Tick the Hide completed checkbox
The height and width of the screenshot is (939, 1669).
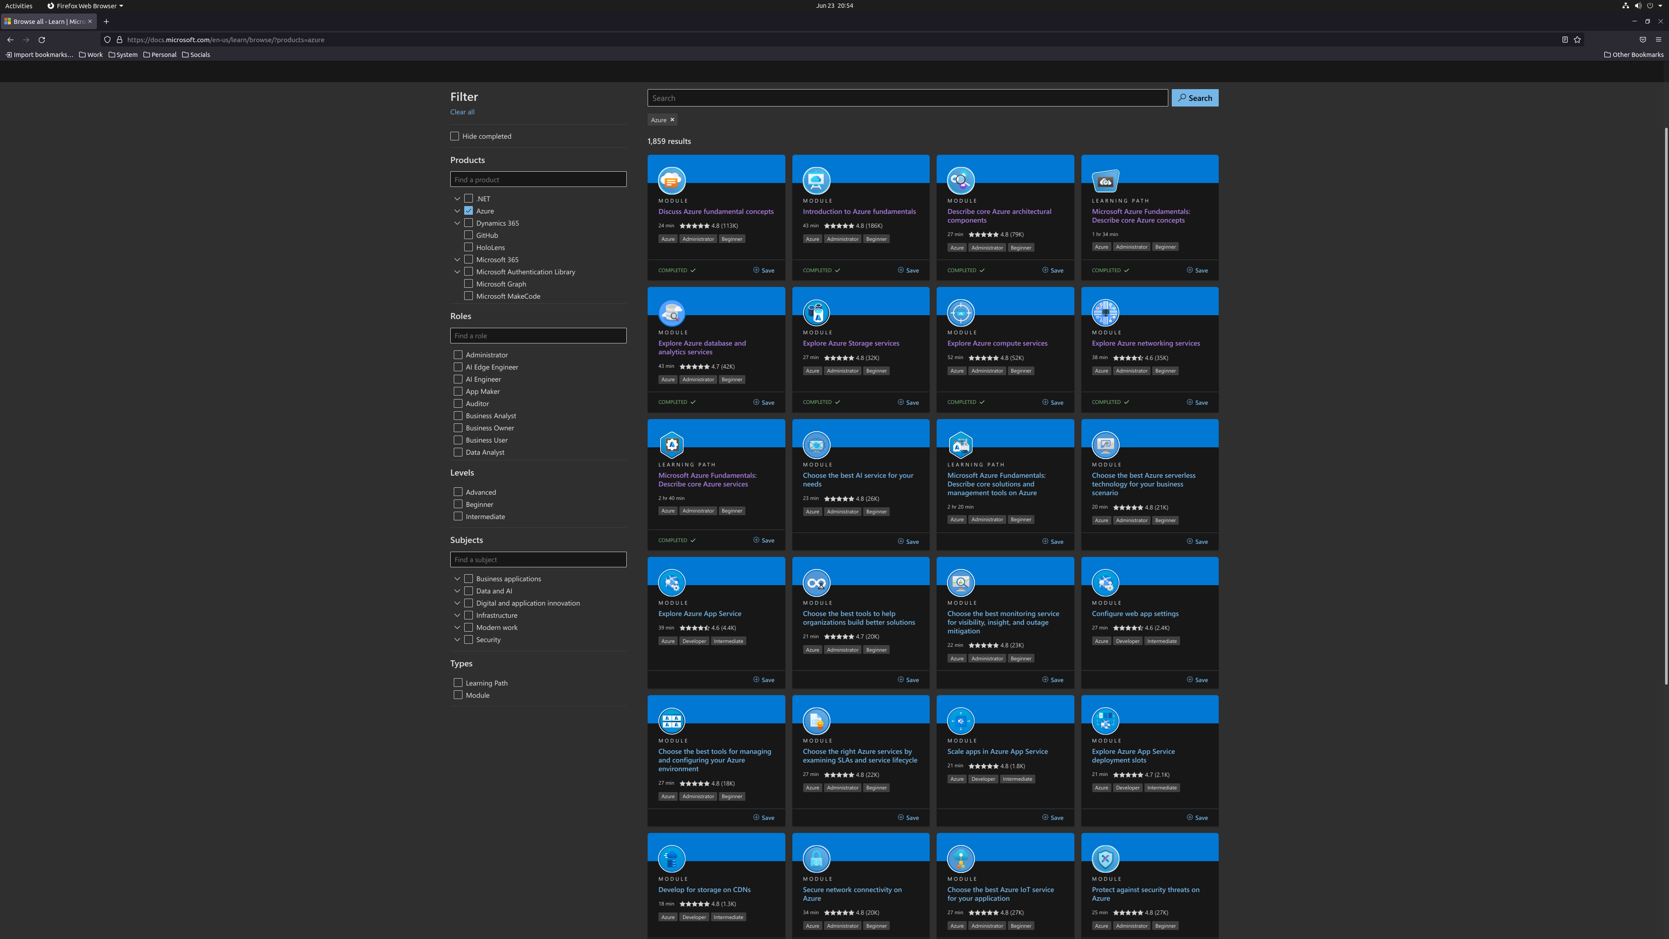coord(455,136)
